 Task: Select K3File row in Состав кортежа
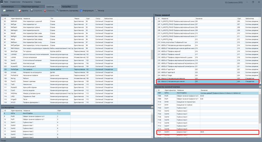[x=36, y=113]
